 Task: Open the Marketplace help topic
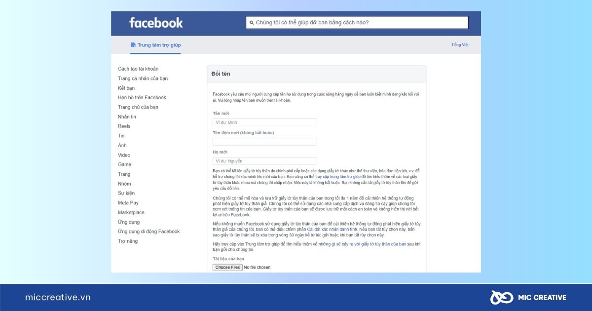131,212
